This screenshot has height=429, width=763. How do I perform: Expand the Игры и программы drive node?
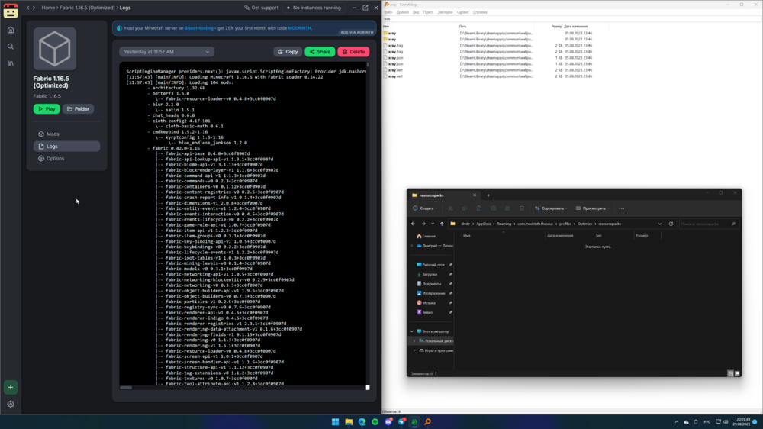[414, 350]
